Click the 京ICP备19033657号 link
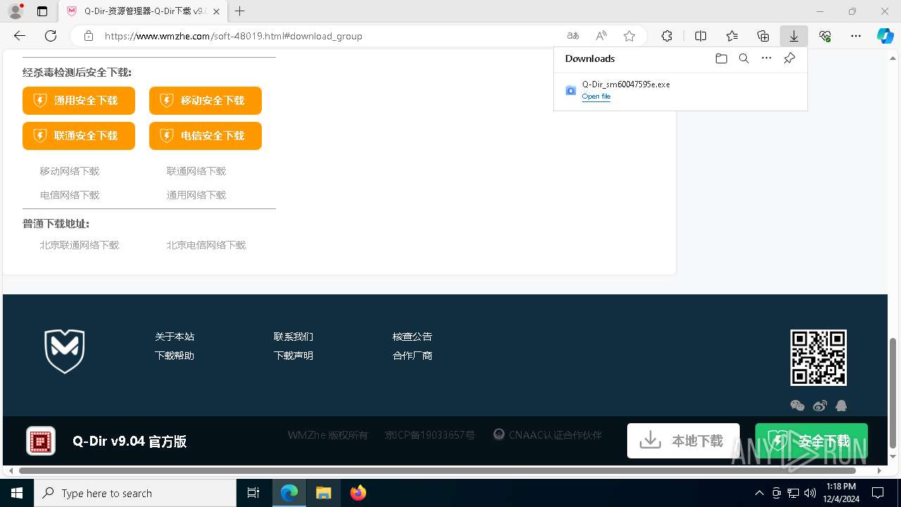The width and height of the screenshot is (901, 507). [430, 435]
